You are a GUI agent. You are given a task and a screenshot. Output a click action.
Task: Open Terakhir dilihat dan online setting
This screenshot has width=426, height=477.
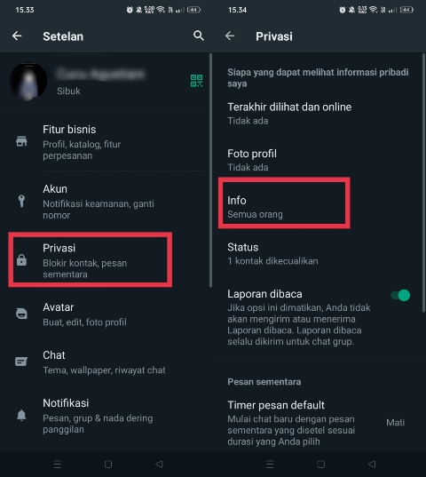318,114
